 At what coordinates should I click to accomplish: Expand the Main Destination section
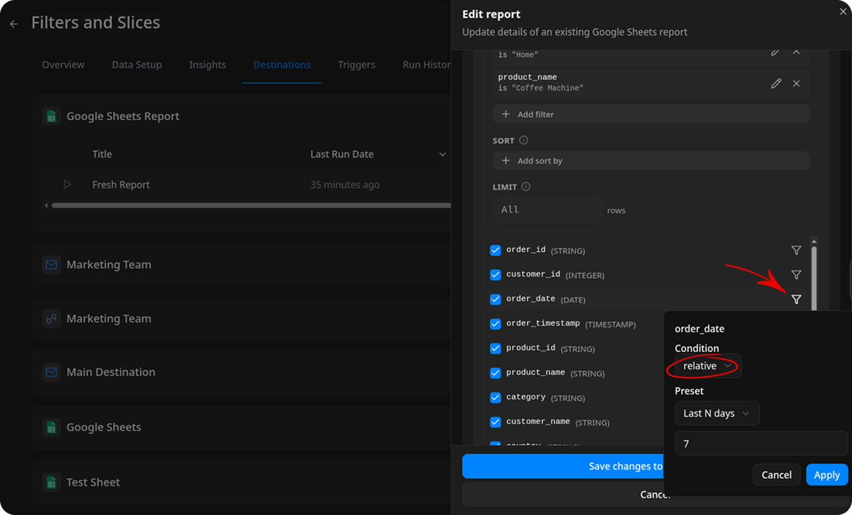coord(241,372)
